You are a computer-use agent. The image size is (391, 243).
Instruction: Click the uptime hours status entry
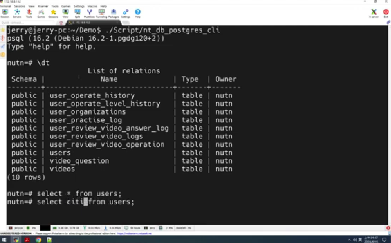coord(132,228)
